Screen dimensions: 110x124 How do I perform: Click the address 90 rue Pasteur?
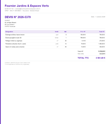pyautogui.click(x=10, y=25)
